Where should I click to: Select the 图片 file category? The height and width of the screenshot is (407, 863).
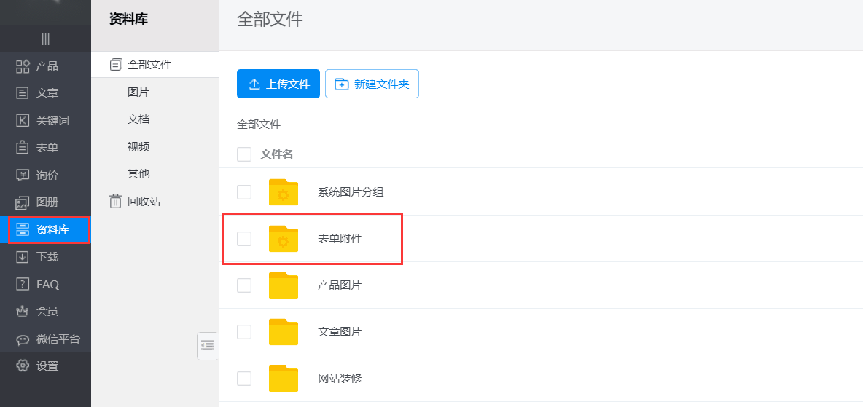(x=138, y=92)
